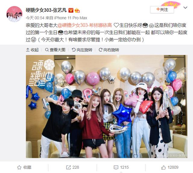Rotate image right with 向右旋转

point(109,50)
